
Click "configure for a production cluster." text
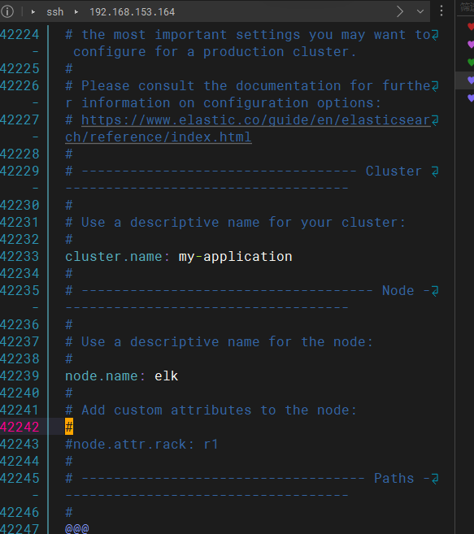coord(215,52)
